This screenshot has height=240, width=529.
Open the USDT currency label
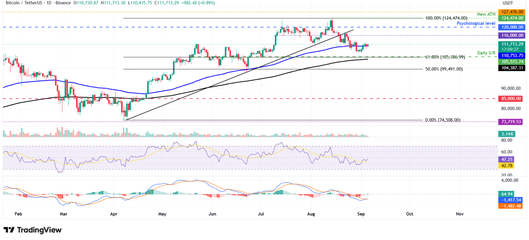507,3
